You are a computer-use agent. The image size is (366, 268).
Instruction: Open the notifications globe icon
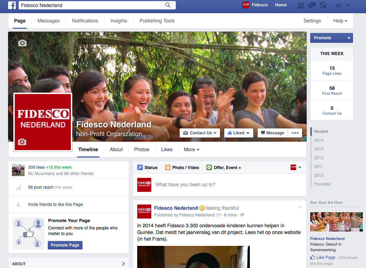coord(323,5)
